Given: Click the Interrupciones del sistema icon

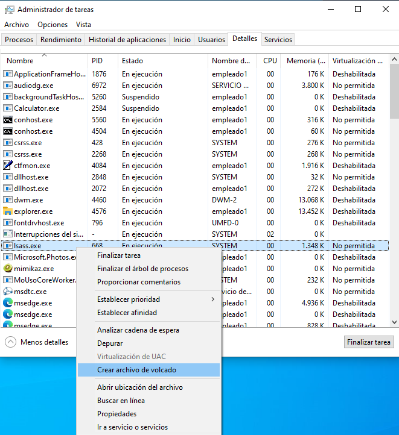Looking at the screenshot, I should click(x=8, y=234).
